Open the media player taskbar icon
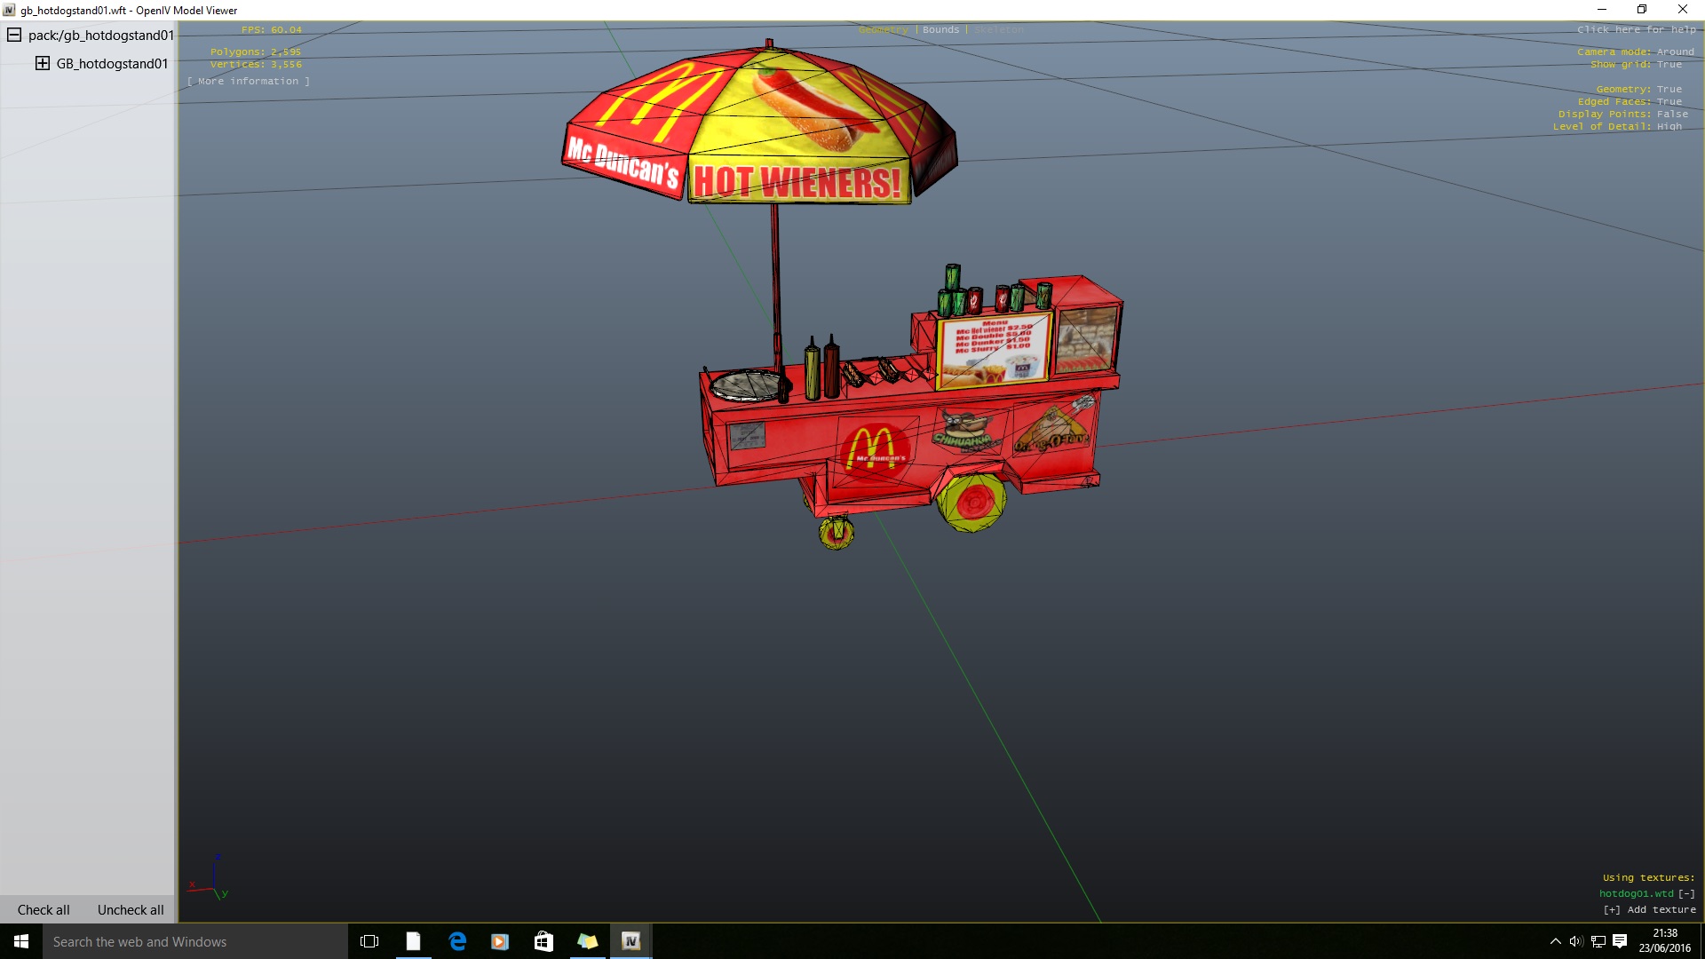This screenshot has width=1705, height=959. [500, 941]
